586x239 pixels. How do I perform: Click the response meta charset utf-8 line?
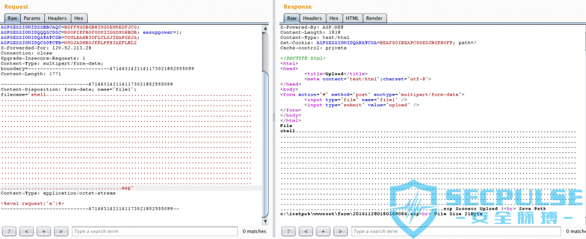pyautogui.click(x=368, y=79)
